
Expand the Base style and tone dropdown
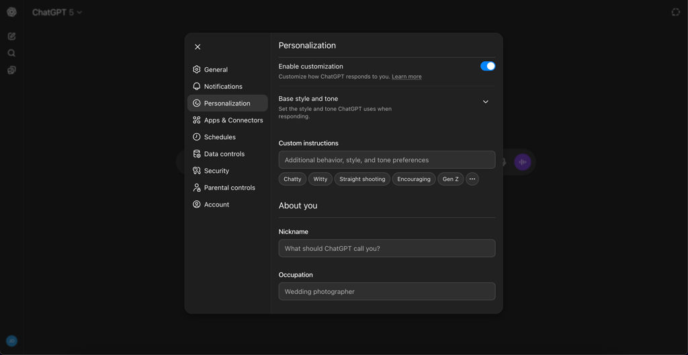coord(485,102)
